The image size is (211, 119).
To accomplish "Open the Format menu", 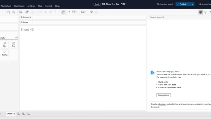I will pyautogui.click(x=48, y=6).
